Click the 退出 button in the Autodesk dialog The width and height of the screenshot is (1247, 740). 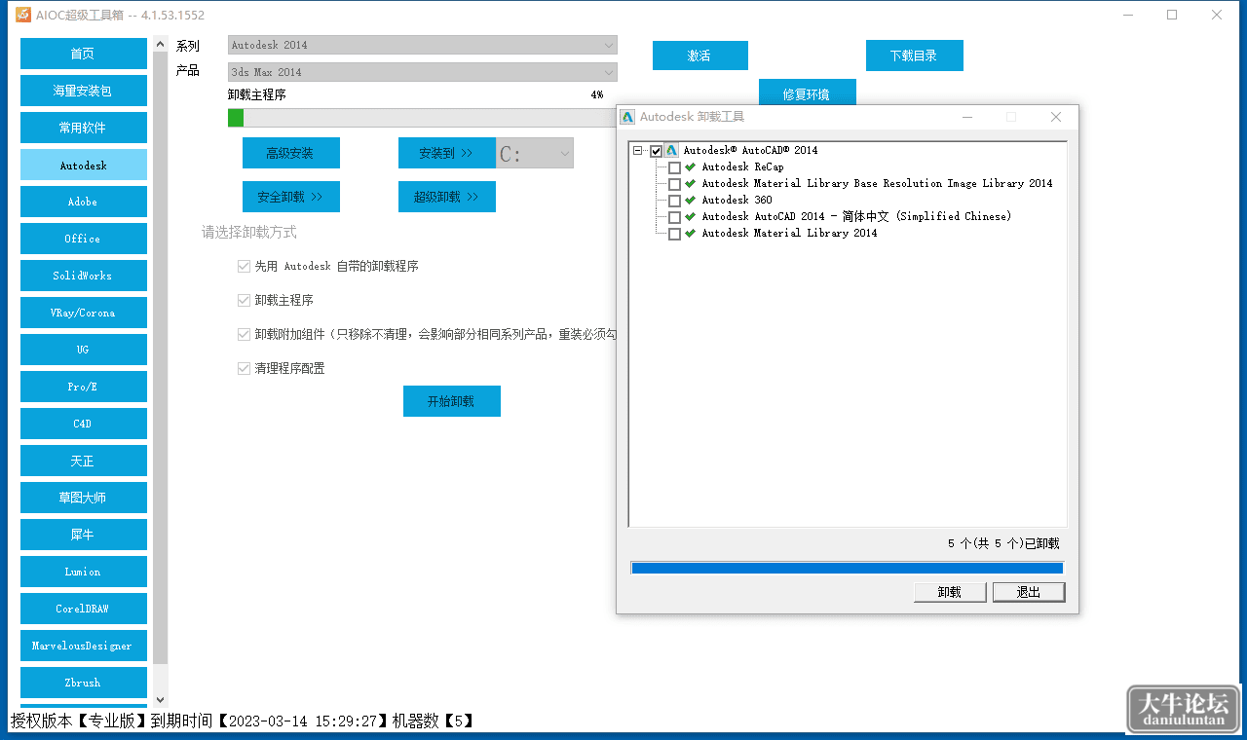point(1029,592)
